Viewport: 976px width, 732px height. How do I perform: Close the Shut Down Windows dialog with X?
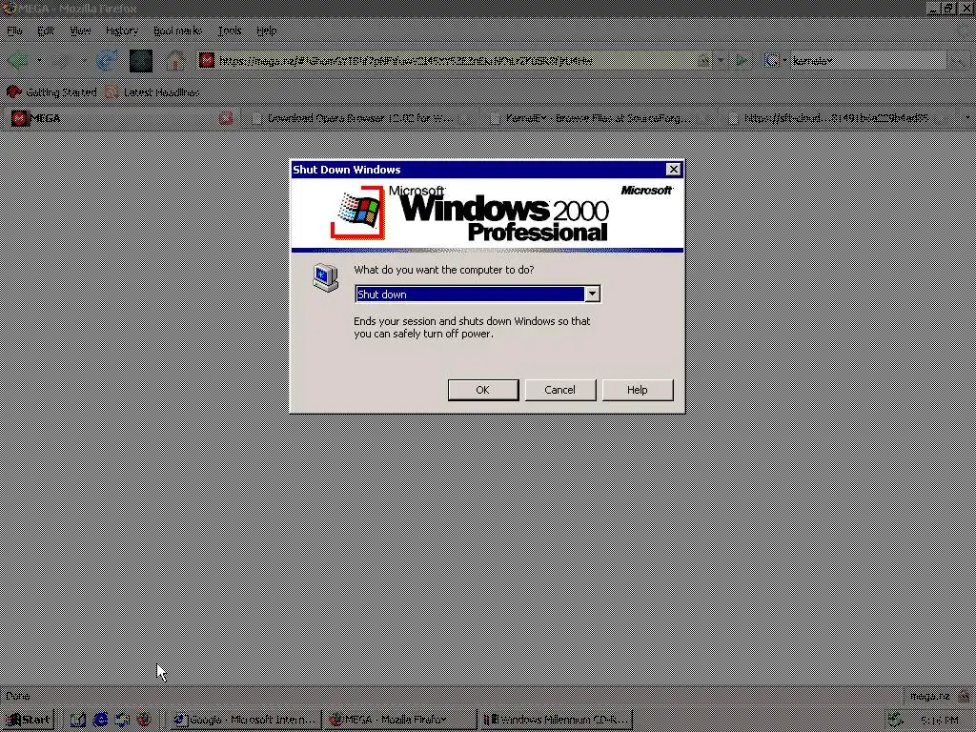[674, 170]
